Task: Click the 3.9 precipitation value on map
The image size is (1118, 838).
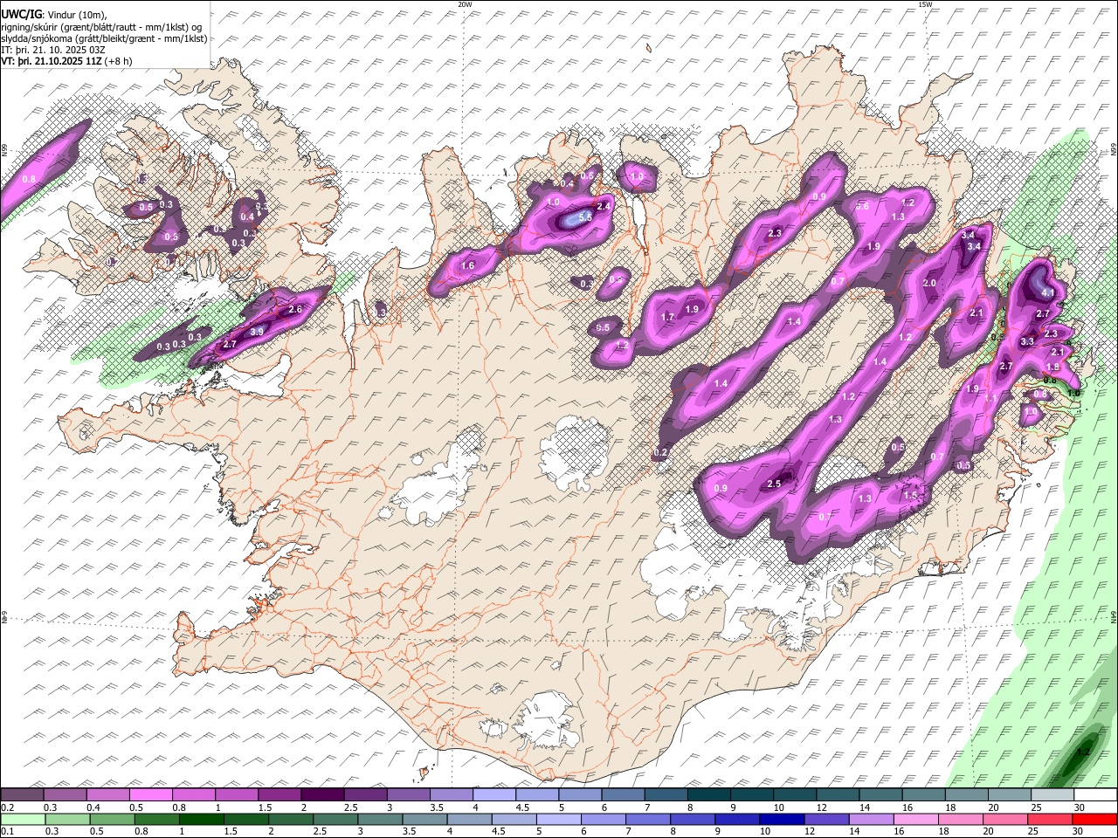Action: tap(257, 332)
